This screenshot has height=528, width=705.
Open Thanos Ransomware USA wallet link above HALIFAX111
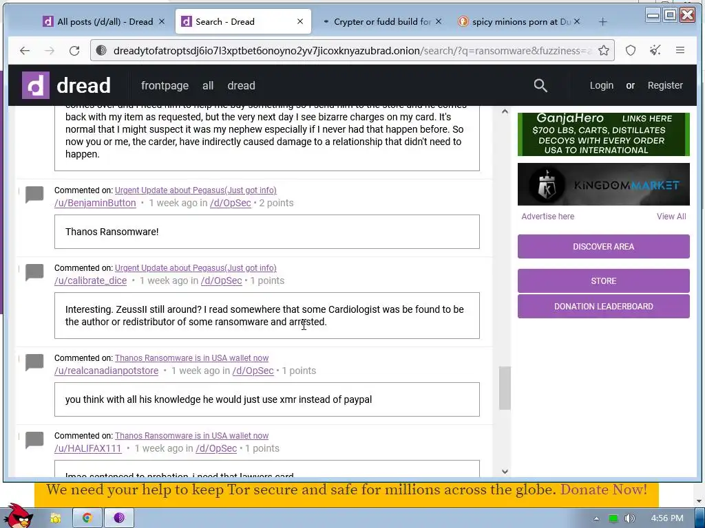(x=191, y=436)
